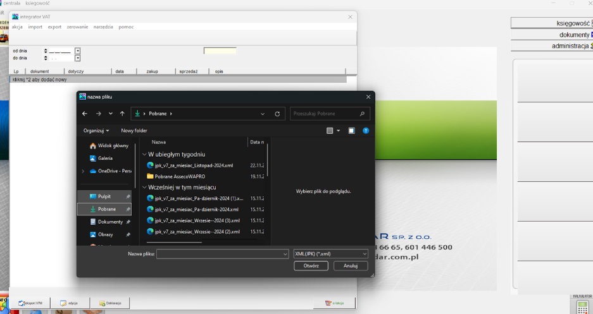Open recent locations chevron in dialog
This screenshot has width=593, height=314.
pos(110,114)
